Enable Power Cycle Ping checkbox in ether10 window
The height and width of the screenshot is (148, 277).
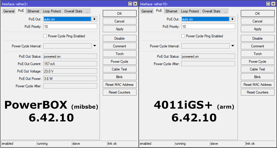183,36
